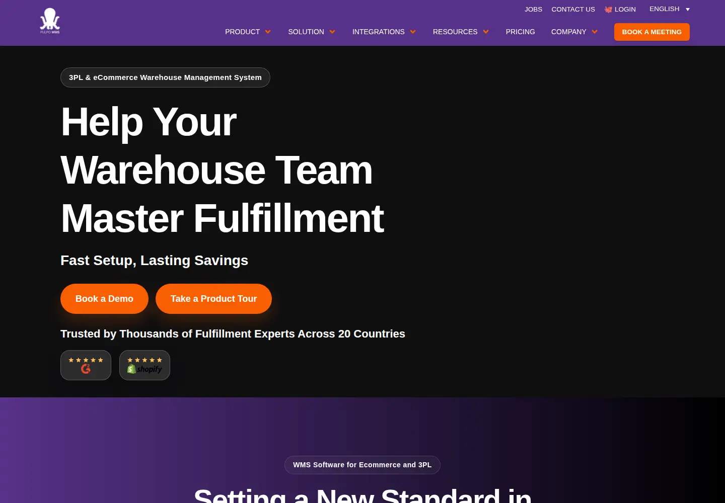Viewport: 725px width, 503px height.
Task: Open the JOBS link
Action: (533, 10)
